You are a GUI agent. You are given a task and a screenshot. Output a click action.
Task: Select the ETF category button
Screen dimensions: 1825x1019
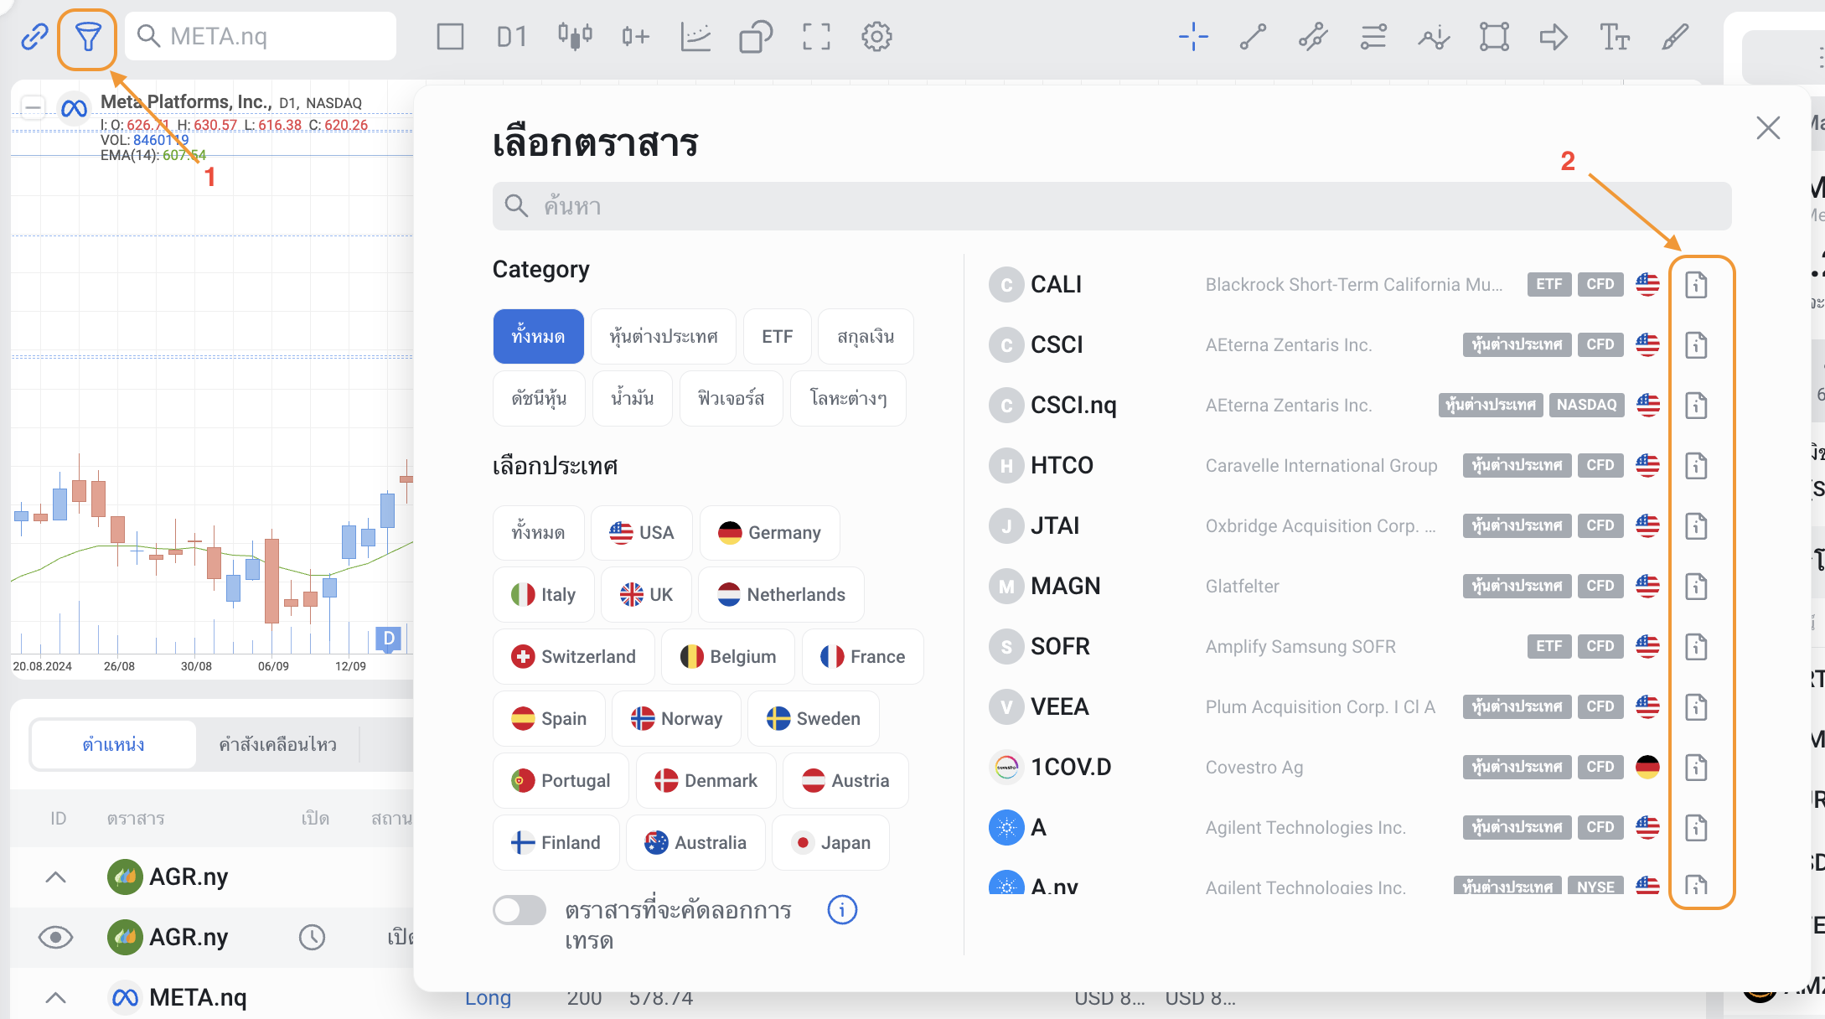coord(777,337)
